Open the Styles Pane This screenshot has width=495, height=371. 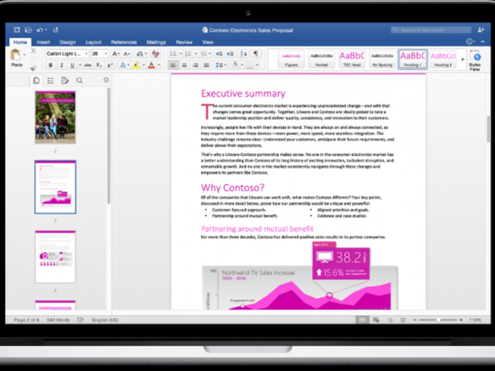point(475,60)
